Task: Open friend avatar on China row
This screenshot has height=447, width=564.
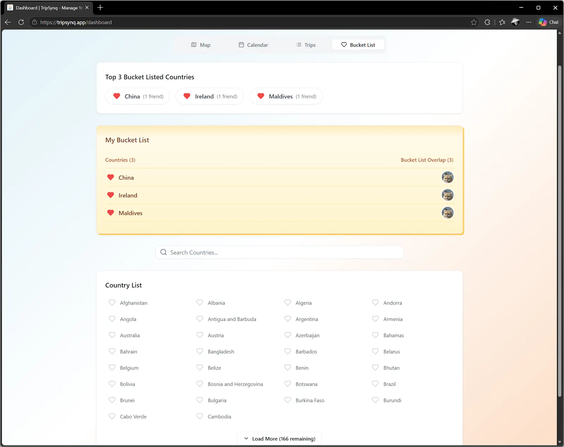Action: point(448,177)
